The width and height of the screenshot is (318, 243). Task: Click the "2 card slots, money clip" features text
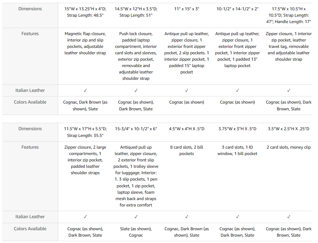289,147
